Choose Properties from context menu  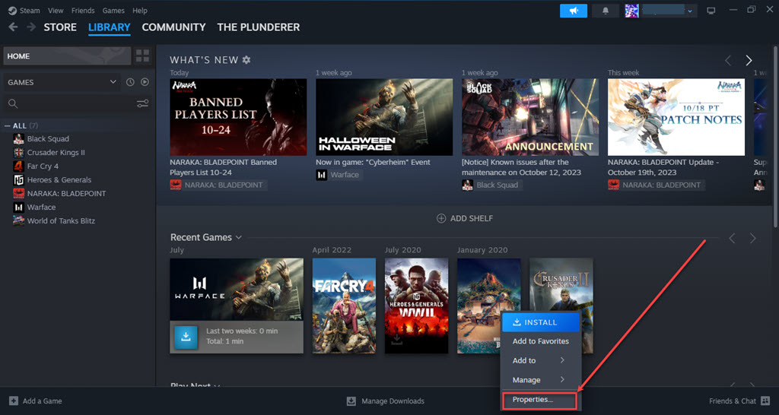[x=539, y=400]
